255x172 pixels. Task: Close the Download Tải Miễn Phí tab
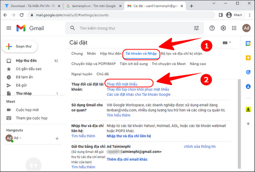pos(59,6)
